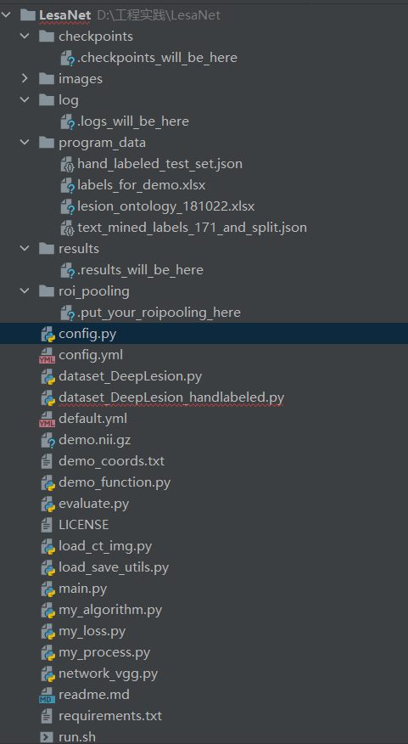Click the folder icon of program_data
Screen dimensions: 408x744
(x=47, y=143)
